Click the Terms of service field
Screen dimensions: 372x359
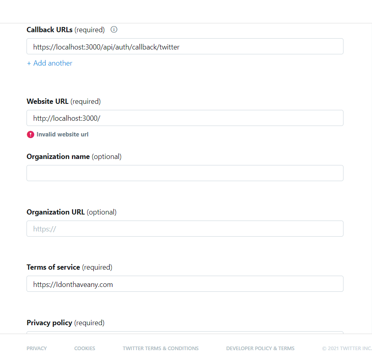185,284
